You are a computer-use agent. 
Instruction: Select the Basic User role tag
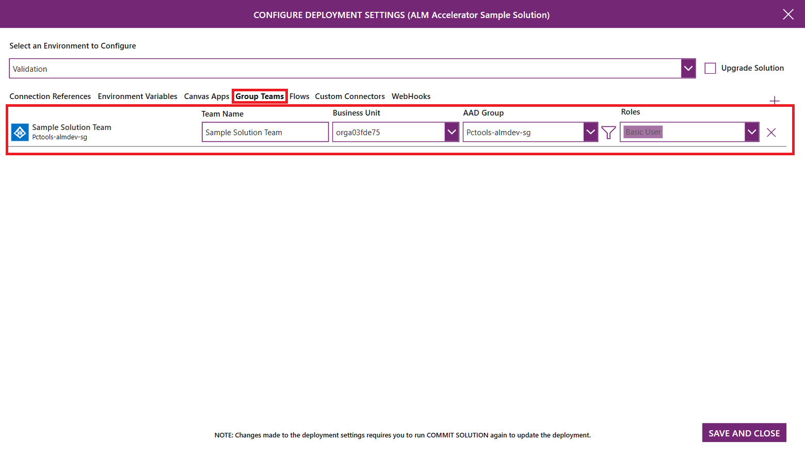point(643,132)
